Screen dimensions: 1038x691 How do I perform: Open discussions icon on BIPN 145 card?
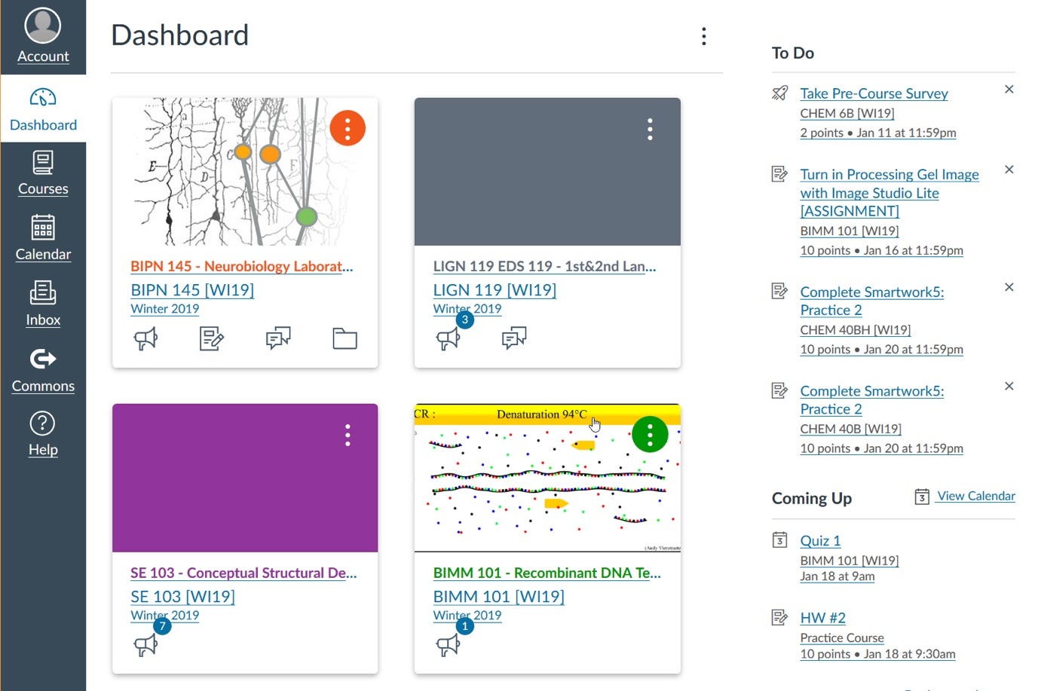[x=278, y=339]
